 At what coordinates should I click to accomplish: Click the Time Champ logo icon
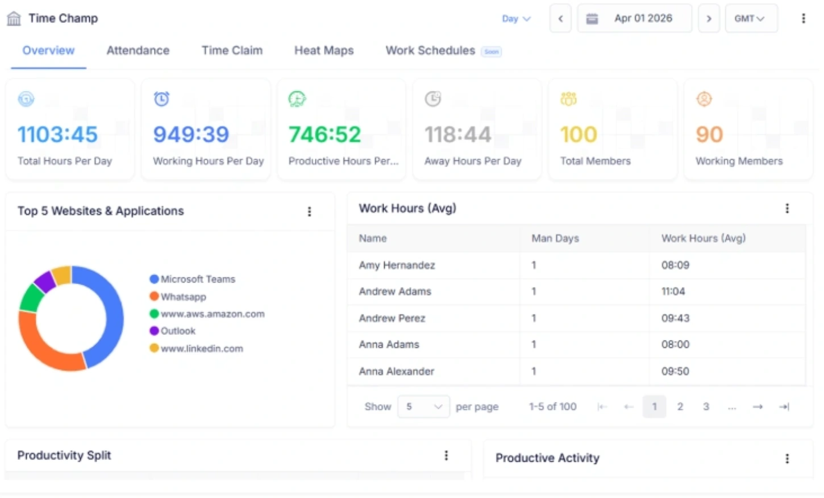14,17
